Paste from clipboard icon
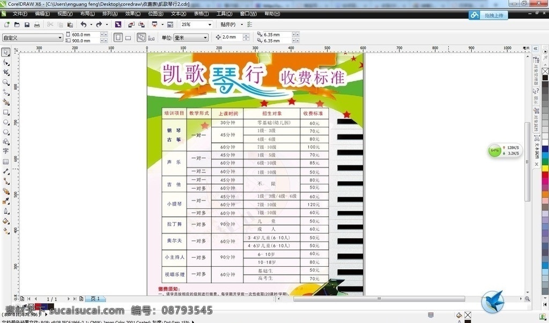Screen dimensions: 549x323 pos(70,25)
